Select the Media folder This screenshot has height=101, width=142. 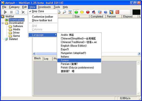[x=17, y=29]
